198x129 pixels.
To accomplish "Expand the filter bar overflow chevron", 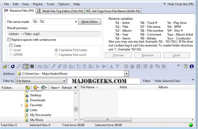I will pos(193,80).
